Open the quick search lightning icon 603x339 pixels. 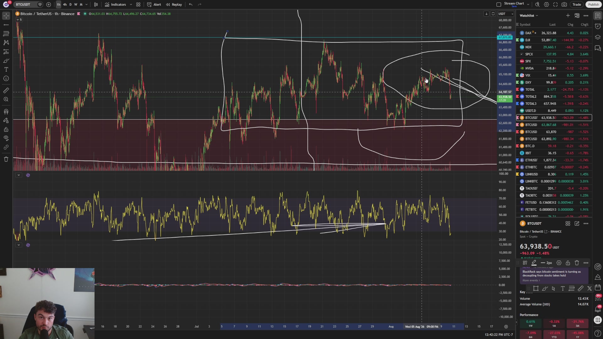click(x=537, y=4)
